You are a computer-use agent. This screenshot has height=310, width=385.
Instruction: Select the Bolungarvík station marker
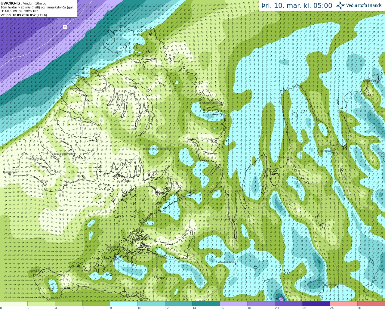point(98,75)
